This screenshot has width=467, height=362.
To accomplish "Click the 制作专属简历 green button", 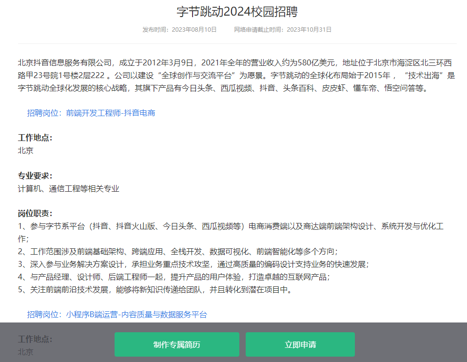I will tap(176, 344).
